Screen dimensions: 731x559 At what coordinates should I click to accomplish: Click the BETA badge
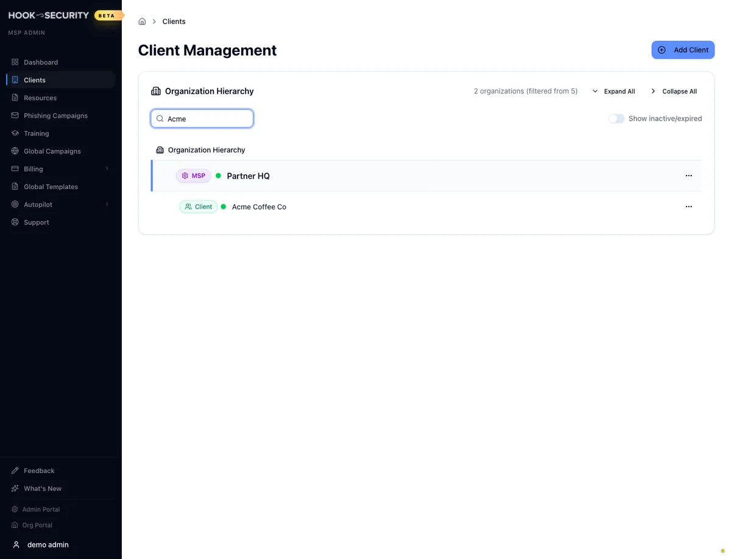pos(108,15)
